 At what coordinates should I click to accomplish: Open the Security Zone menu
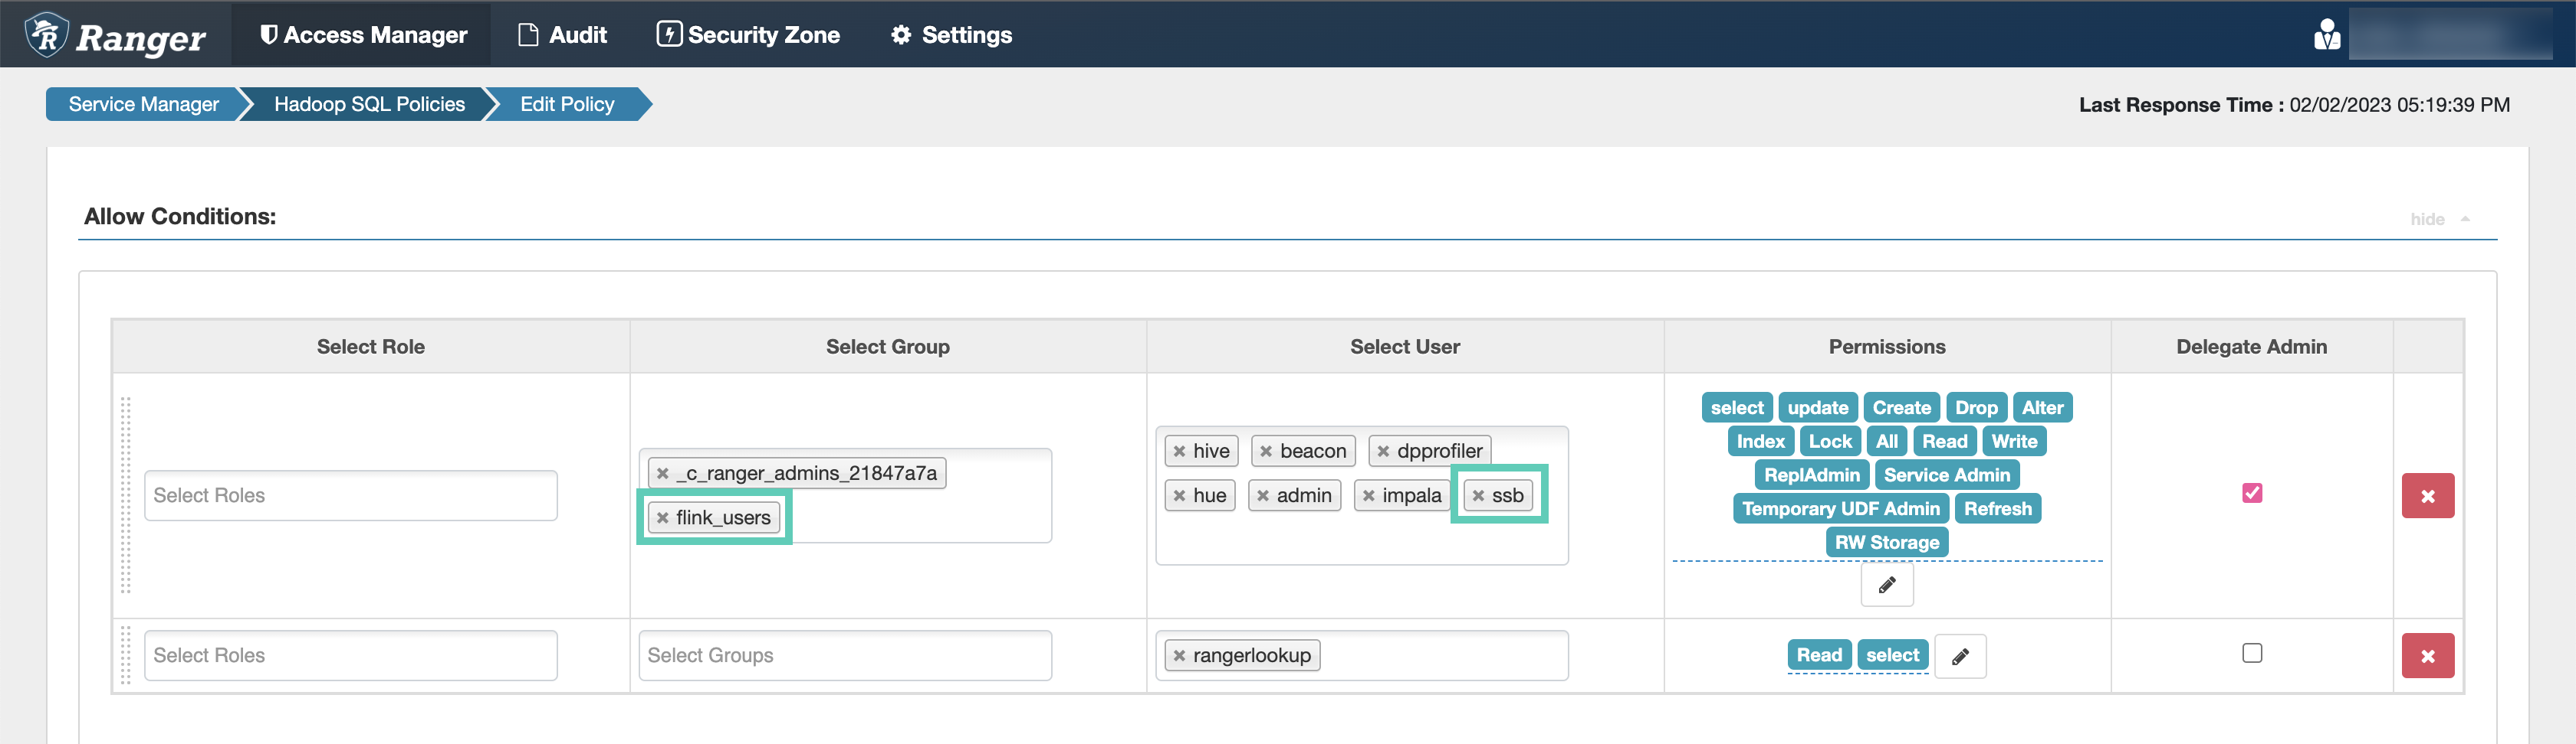pos(748,35)
